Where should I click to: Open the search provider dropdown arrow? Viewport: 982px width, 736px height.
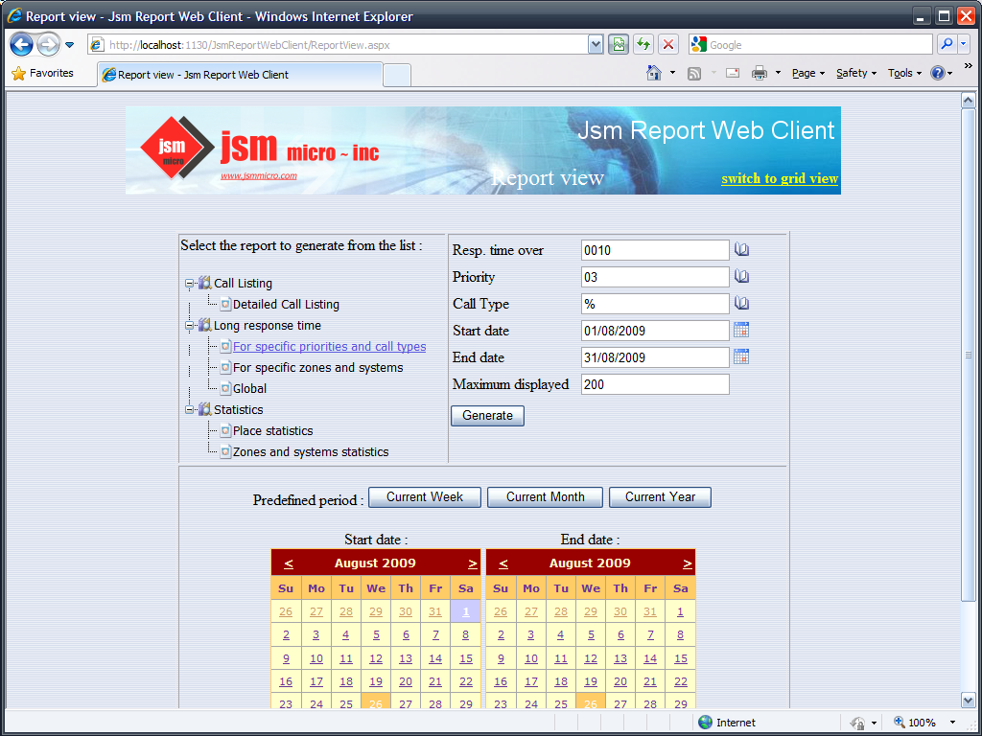coord(963,44)
